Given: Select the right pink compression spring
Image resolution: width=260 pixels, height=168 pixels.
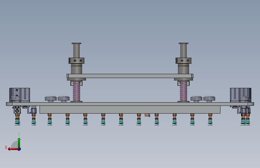Looking at the screenshot, I should point(184,92).
